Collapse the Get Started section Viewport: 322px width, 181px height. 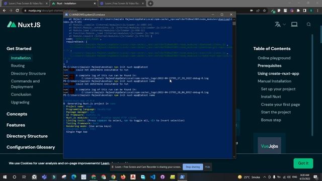[x=19, y=49]
